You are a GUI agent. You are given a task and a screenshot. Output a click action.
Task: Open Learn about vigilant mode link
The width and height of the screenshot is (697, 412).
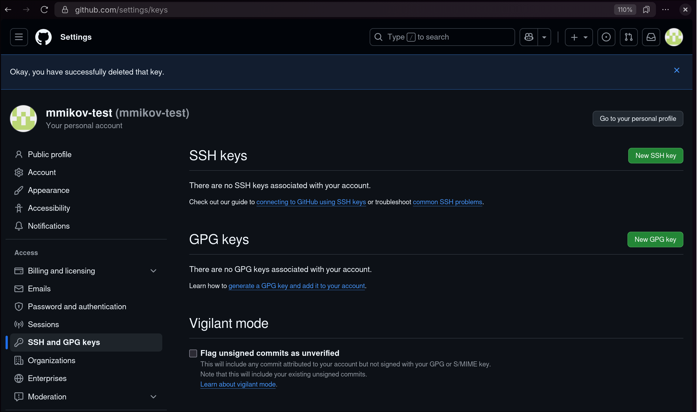[x=238, y=384]
